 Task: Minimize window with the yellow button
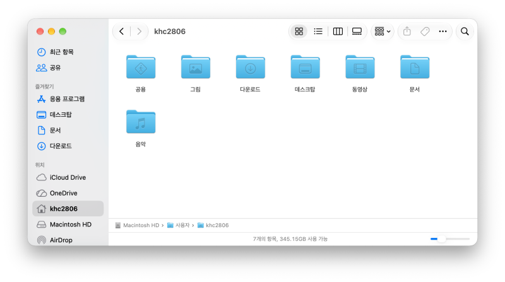(x=51, y=31)
